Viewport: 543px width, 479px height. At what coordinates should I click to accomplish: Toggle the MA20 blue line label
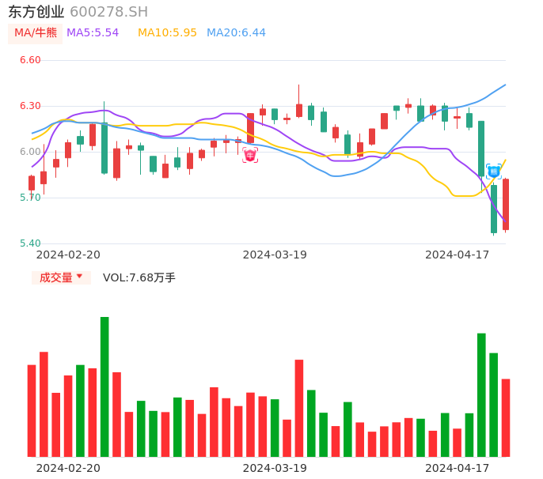click(x=236, y=33)
